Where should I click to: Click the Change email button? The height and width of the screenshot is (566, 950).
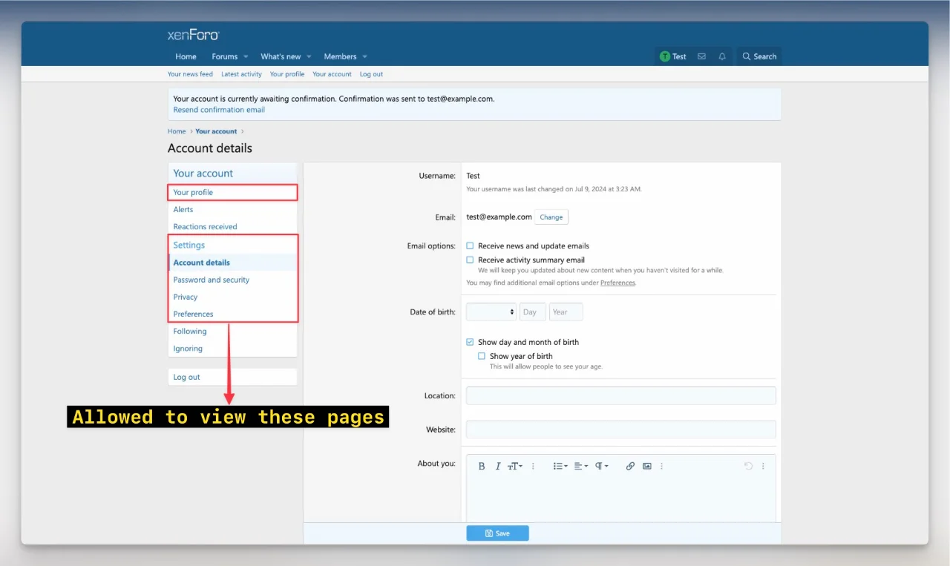(x=551, y=217)
